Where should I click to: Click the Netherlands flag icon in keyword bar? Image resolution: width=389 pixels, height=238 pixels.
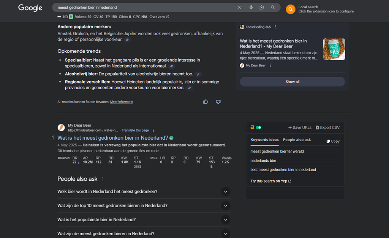point(59,17)
